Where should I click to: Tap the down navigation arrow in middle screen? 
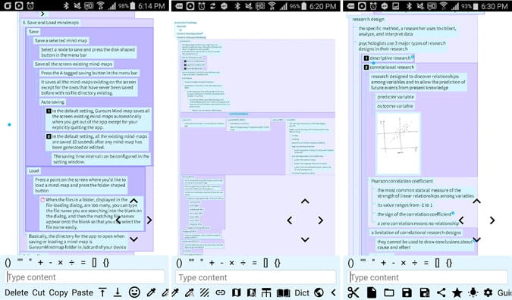305,239
